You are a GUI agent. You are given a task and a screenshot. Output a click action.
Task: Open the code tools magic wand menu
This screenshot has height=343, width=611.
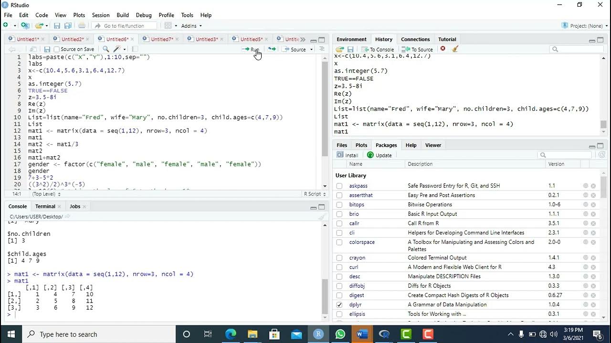tap(119, 49)
